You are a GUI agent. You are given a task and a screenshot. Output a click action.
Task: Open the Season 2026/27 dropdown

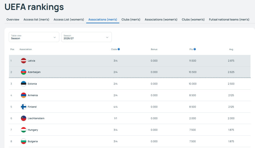pyautogui.click(x=86, y=37)
